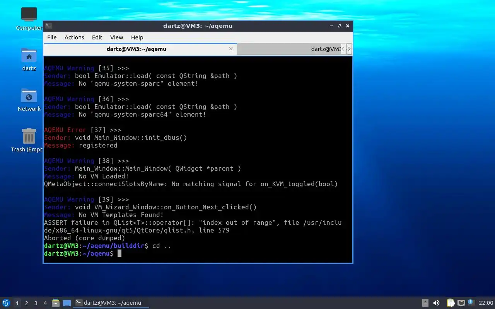Click the red "AQEMU Error [37] >>>" line
Image resolution: width=495 pixels, height=309 pixels.
tap(83, 130)
